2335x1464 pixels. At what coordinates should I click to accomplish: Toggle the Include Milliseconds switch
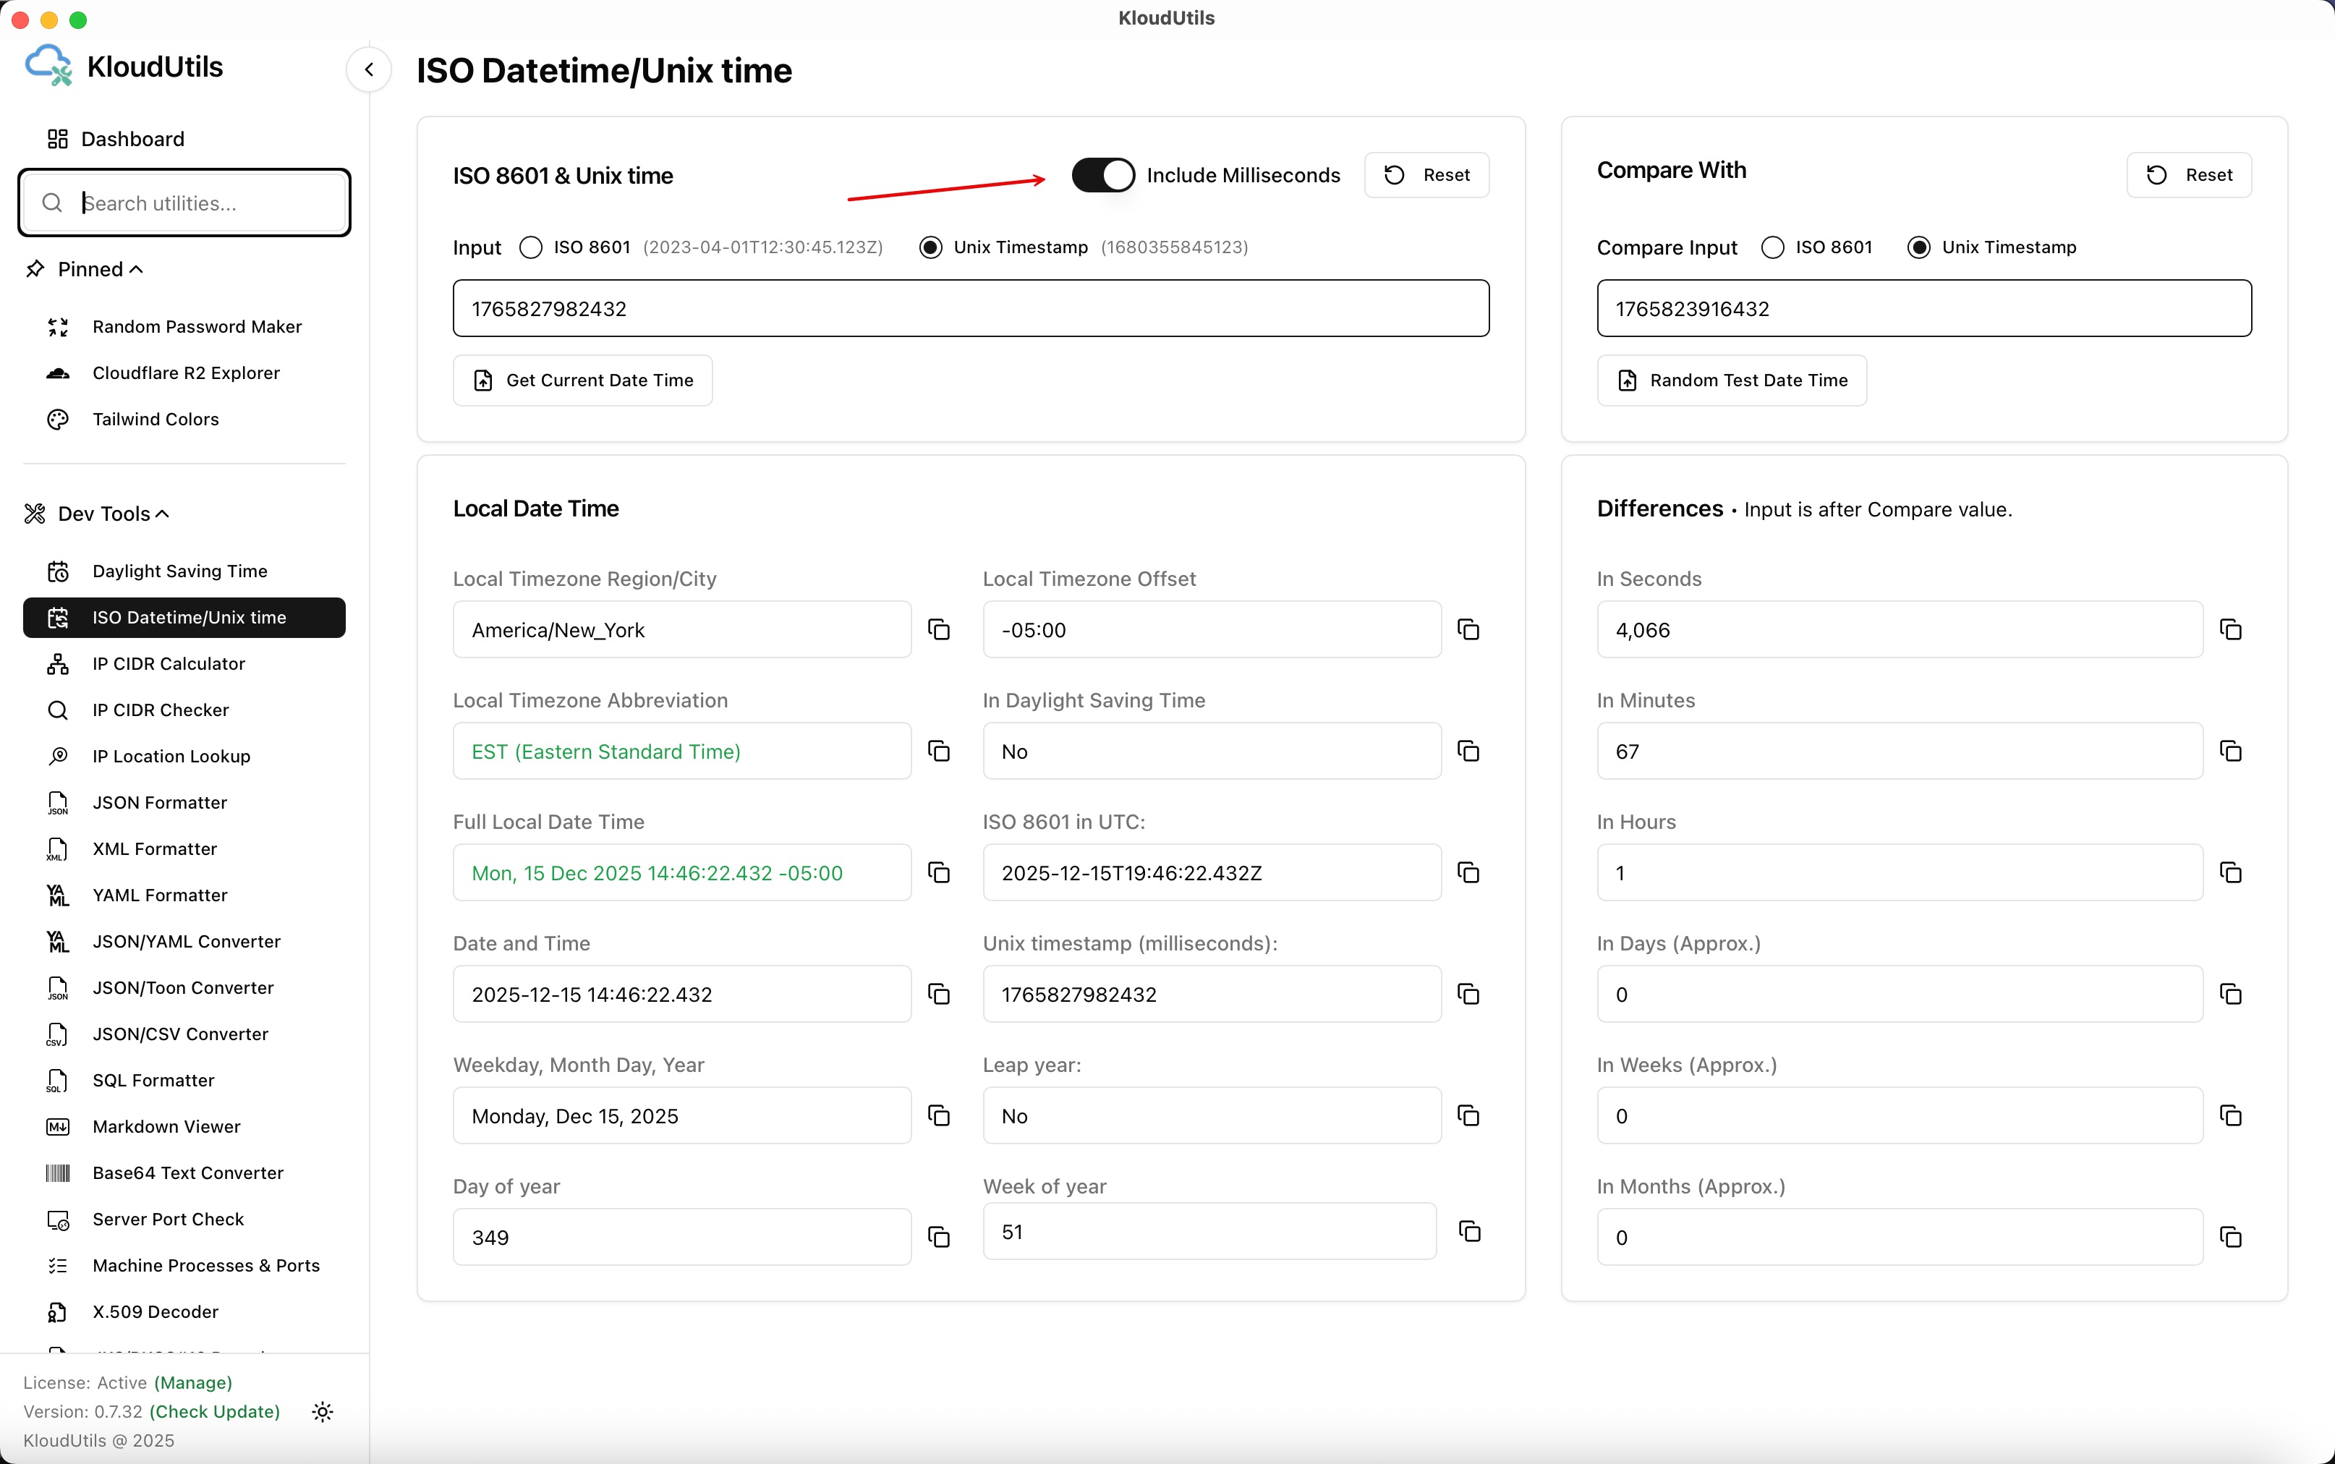pyautogui.click(x=1102, y=175)
